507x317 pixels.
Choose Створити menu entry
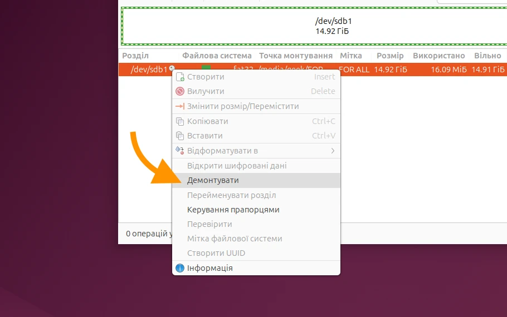tap(256, 77)
